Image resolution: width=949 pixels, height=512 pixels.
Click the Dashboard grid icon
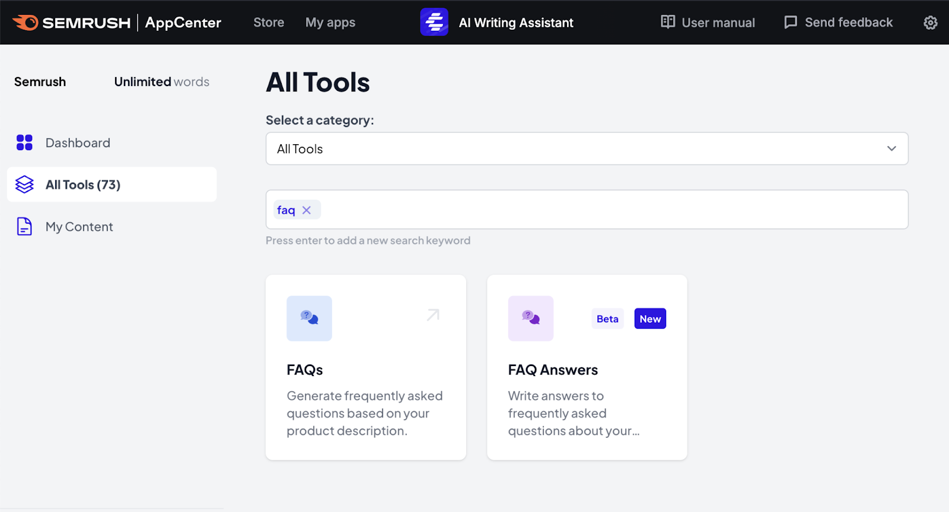(x=24, y=142)
